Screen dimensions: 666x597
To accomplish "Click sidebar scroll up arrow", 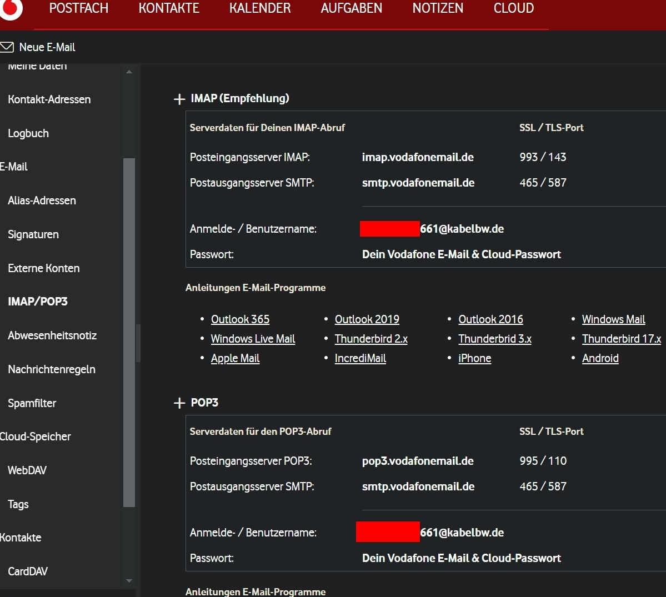I will click(129, 72).
